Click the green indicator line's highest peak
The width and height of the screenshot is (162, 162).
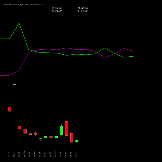click(x=19, y=23)
